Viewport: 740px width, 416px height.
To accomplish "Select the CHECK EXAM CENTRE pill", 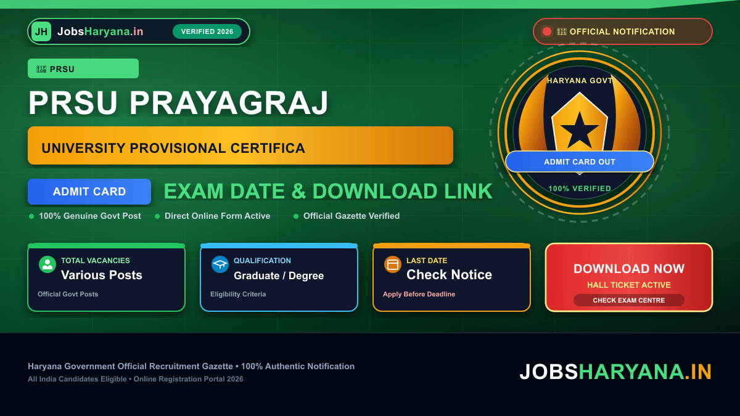I will (629, 300).
